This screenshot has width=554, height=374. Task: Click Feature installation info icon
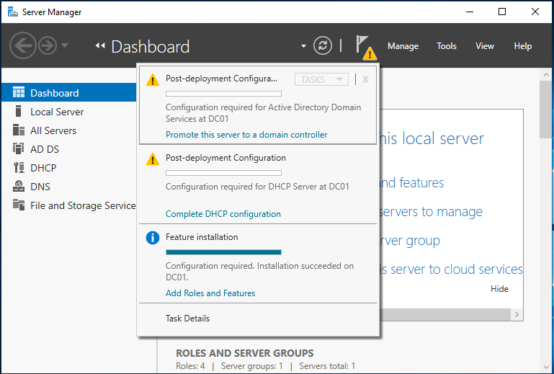click(x=153, y=238)
